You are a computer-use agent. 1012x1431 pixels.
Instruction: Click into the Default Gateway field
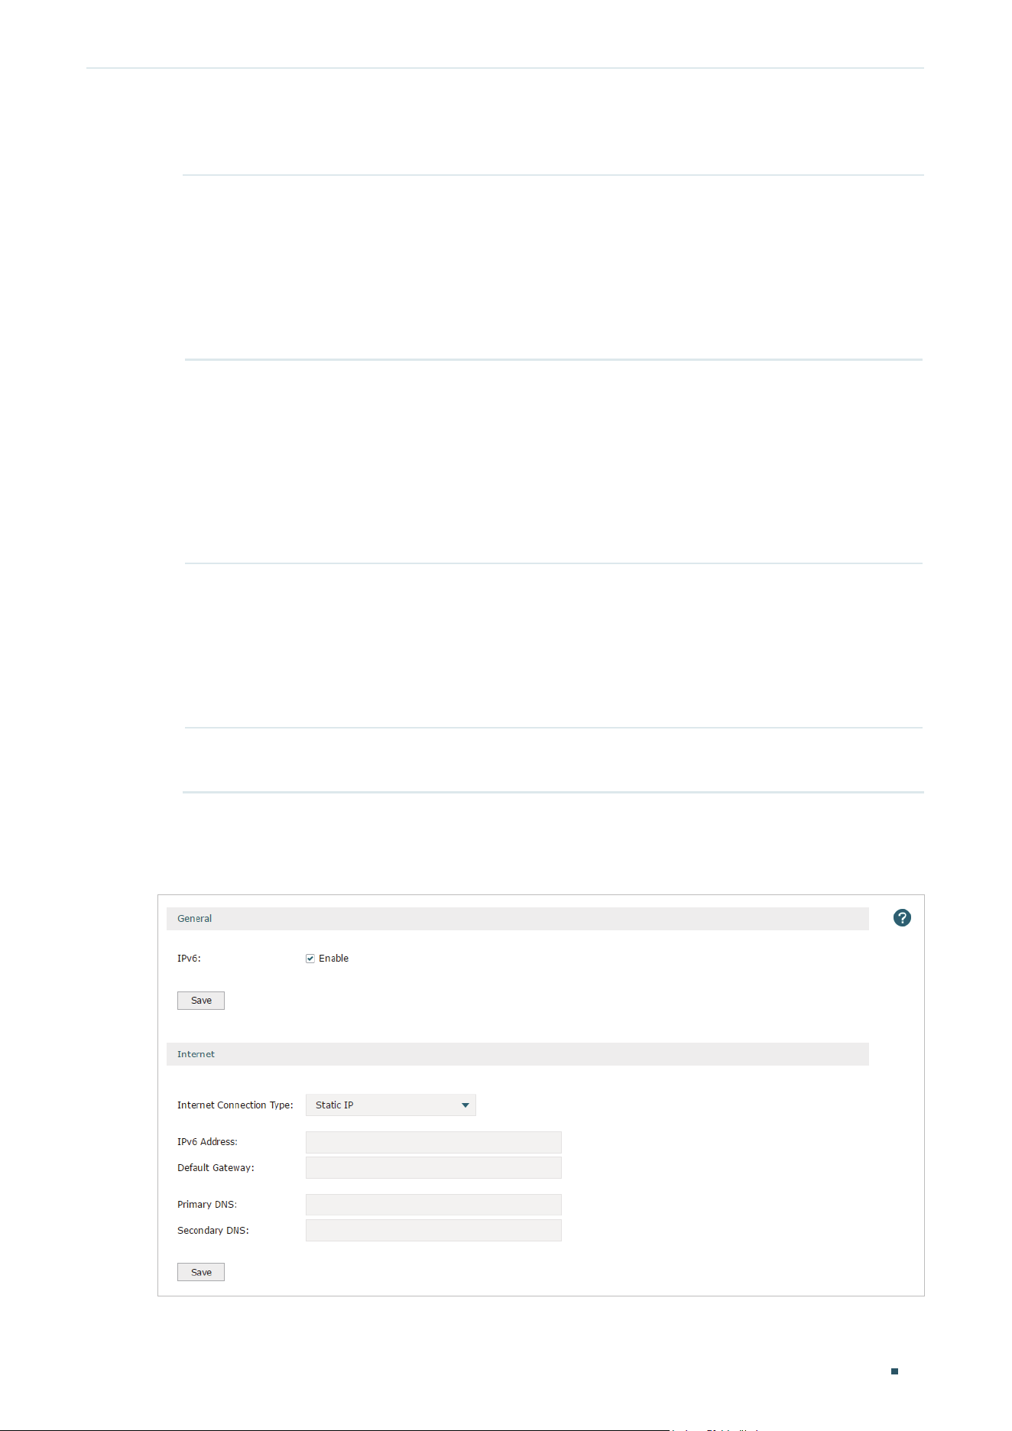(x=433, y=1168)
